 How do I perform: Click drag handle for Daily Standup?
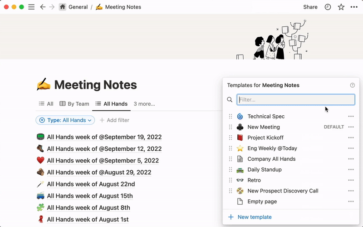[231, 169]
